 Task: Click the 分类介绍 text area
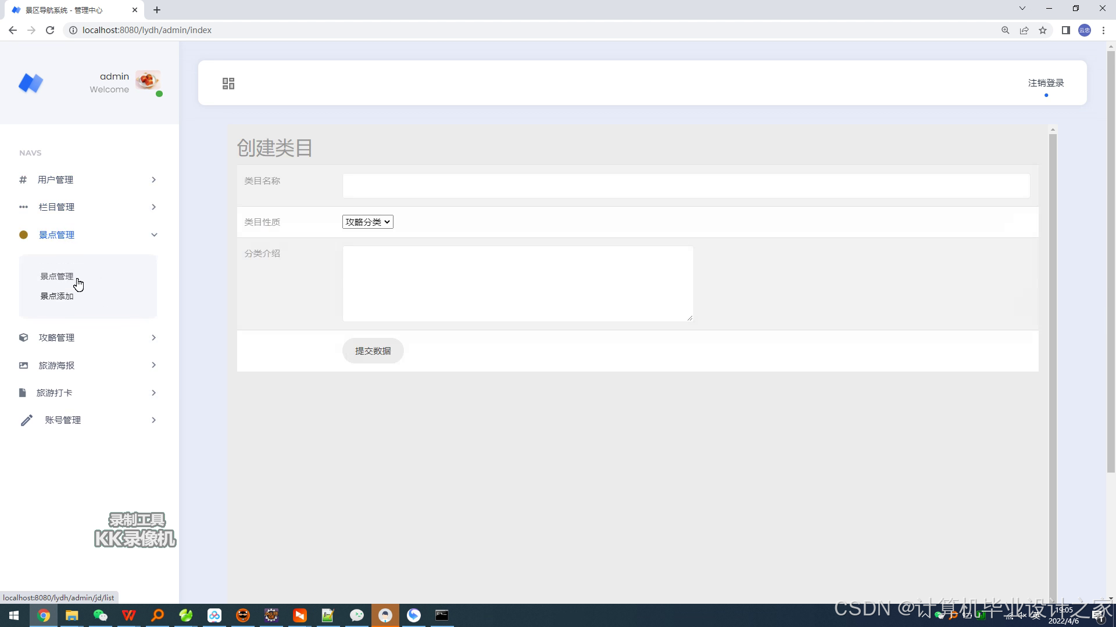click(x=517, y=283)
